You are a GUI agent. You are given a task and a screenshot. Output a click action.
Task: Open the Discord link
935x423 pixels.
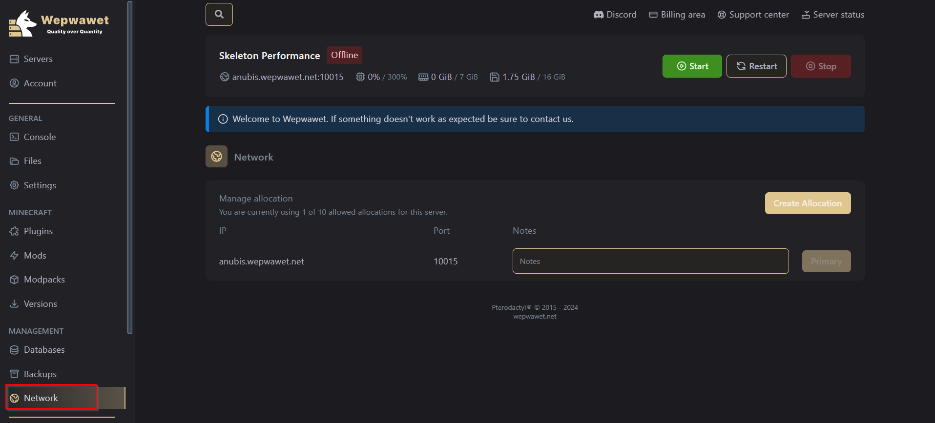tap(615, 15)
